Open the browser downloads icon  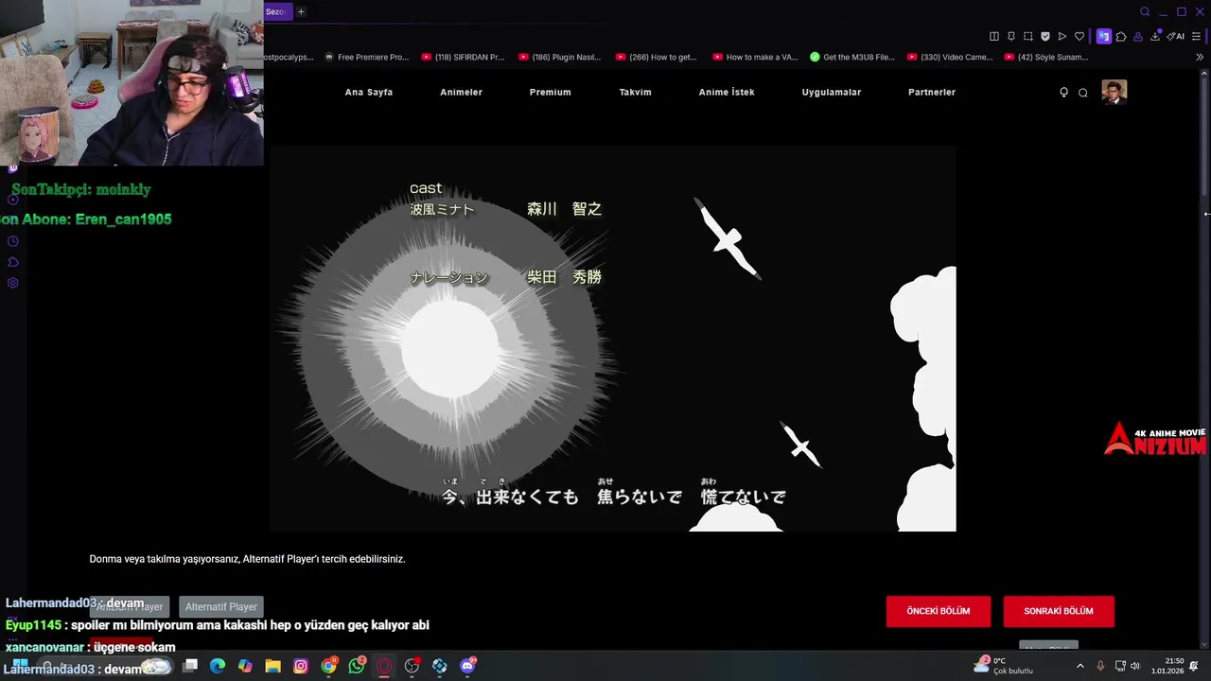[x=1155, y=36]
